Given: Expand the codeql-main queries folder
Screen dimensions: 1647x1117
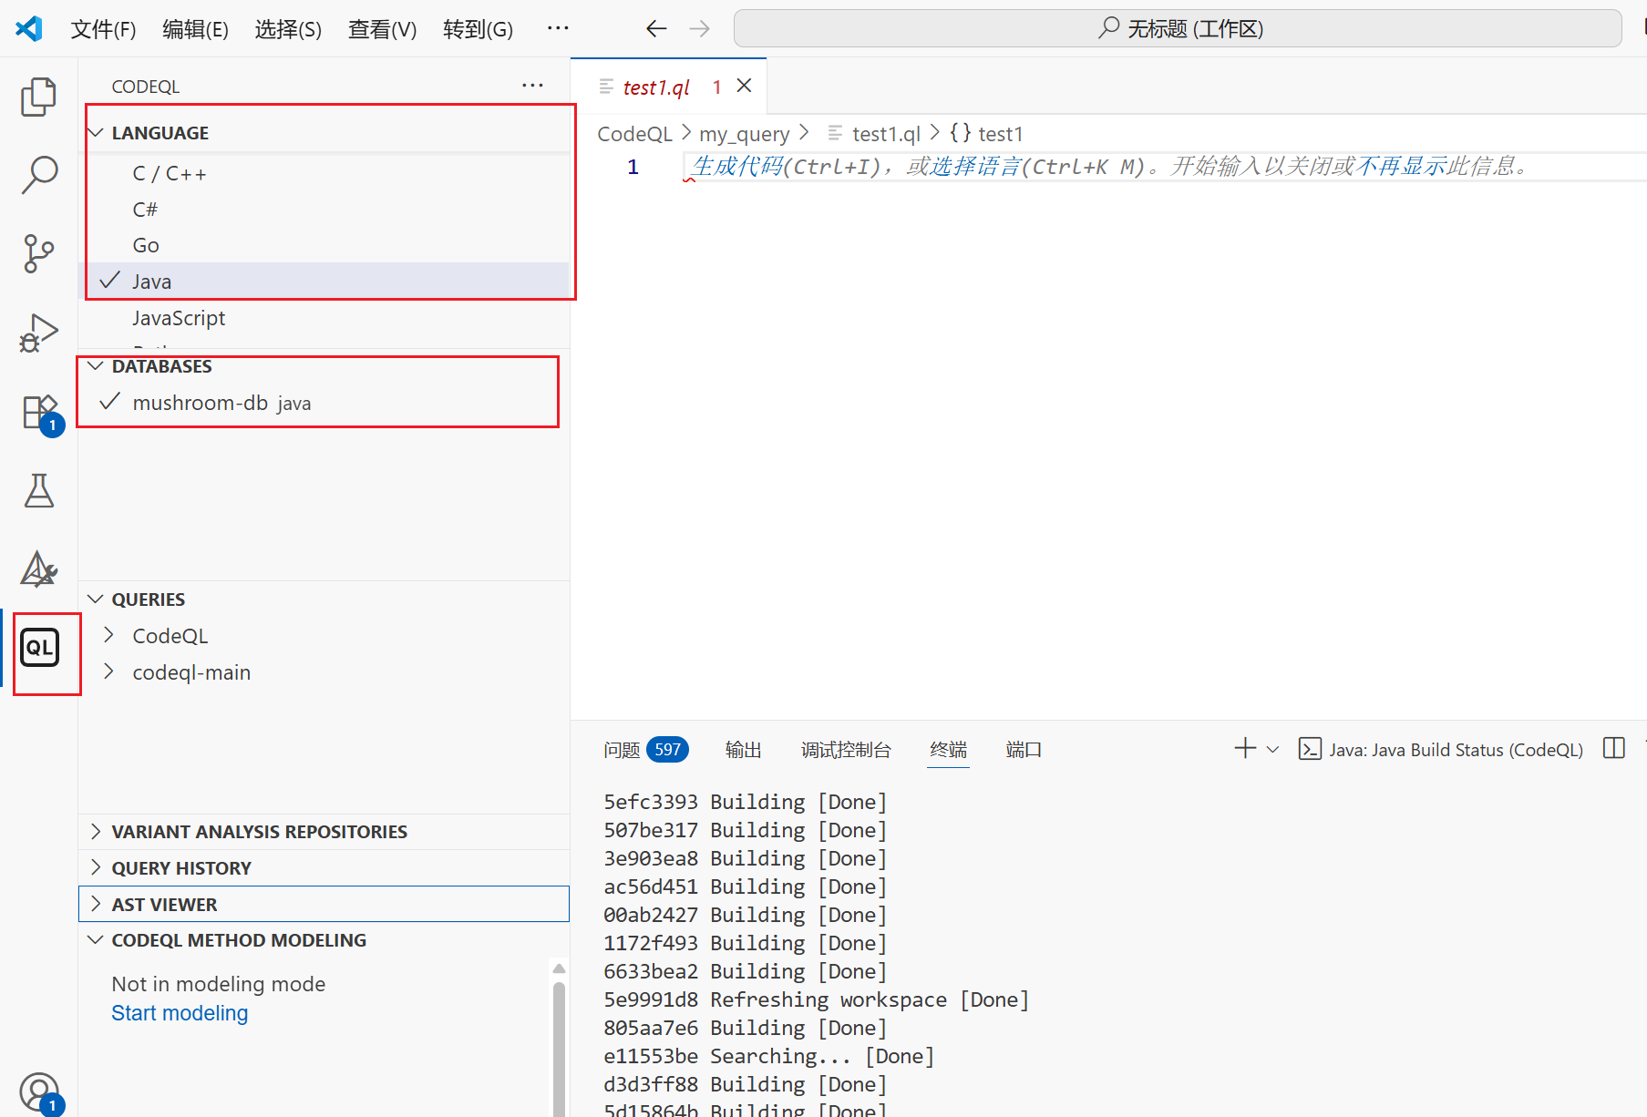Looking at the screenshot, I should click(191, 672).
